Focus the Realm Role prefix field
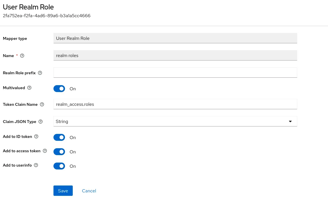The height and width of the screenshot is (203, 328). 175,73
